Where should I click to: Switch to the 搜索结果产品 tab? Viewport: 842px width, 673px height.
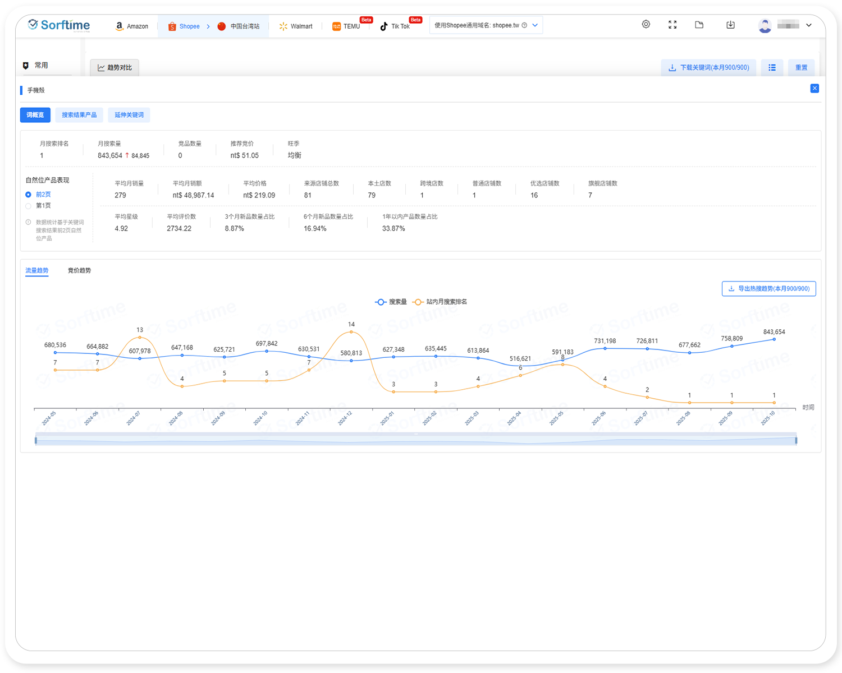click(79, 115)
